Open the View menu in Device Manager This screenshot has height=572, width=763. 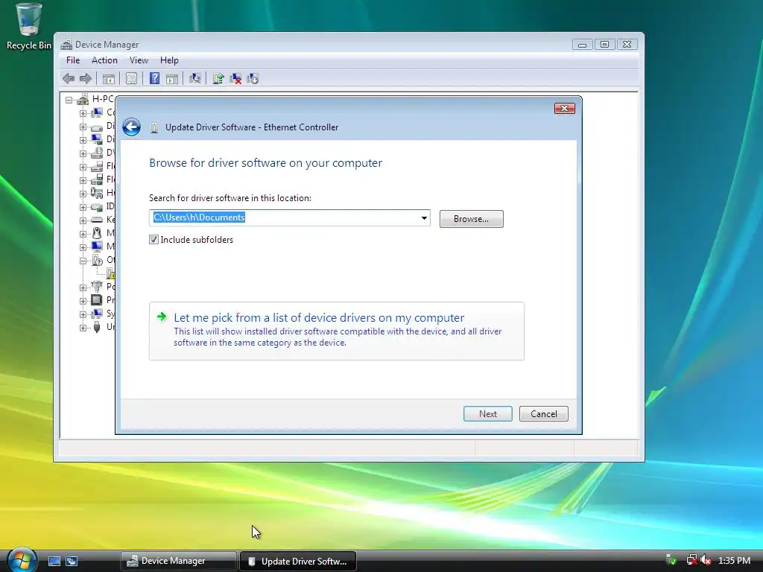[139, 60]
